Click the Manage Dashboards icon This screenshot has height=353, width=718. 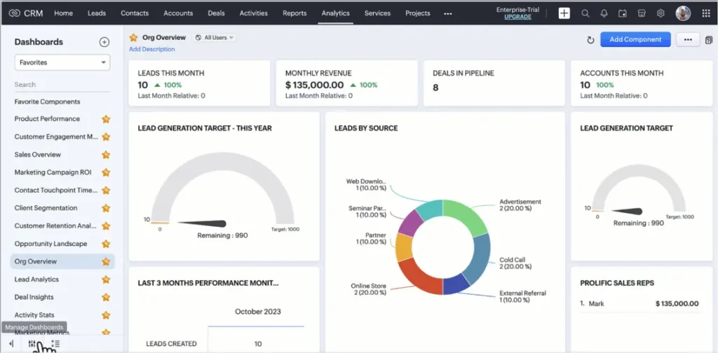(x=32, y=344)
